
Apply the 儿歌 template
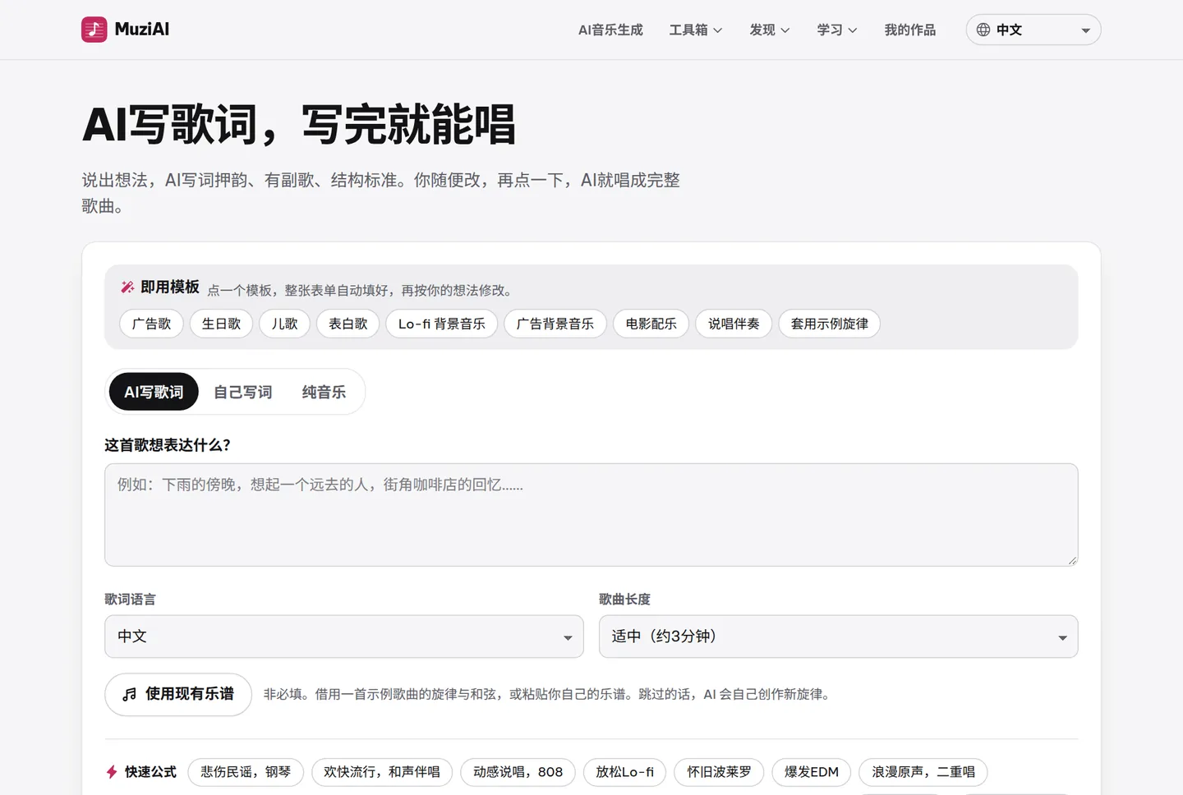click(285, 324)
